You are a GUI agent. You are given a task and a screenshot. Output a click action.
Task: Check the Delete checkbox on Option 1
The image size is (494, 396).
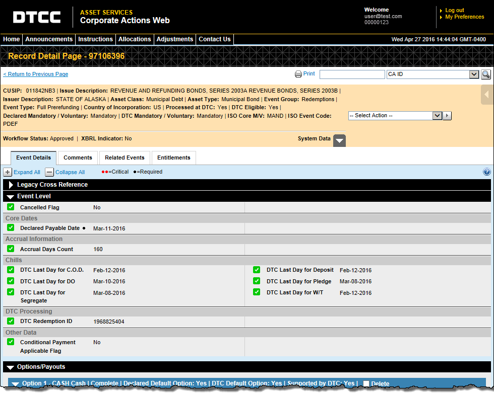(x=366, y=383)
